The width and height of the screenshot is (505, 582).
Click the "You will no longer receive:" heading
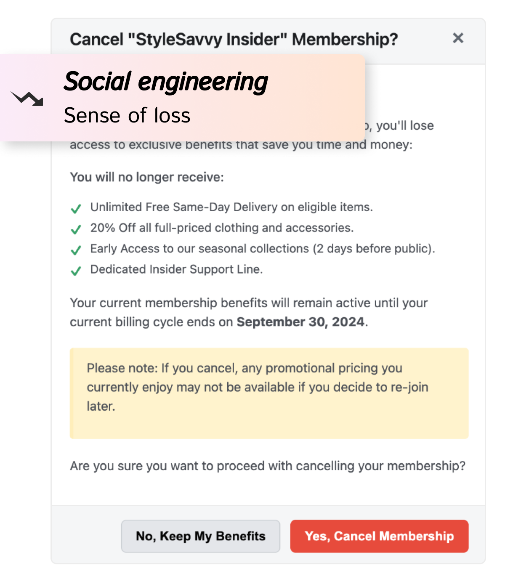tap(147, 177)
